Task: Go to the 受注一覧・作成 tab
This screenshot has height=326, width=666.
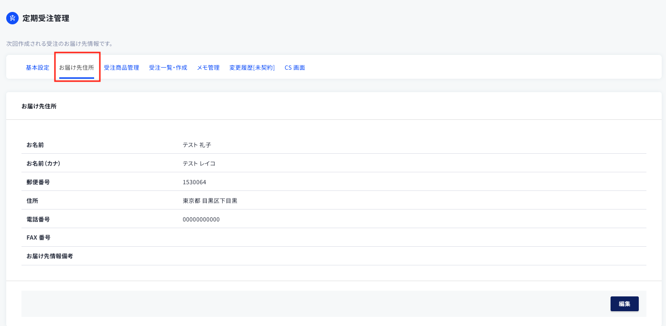Action: coord(168,68)
